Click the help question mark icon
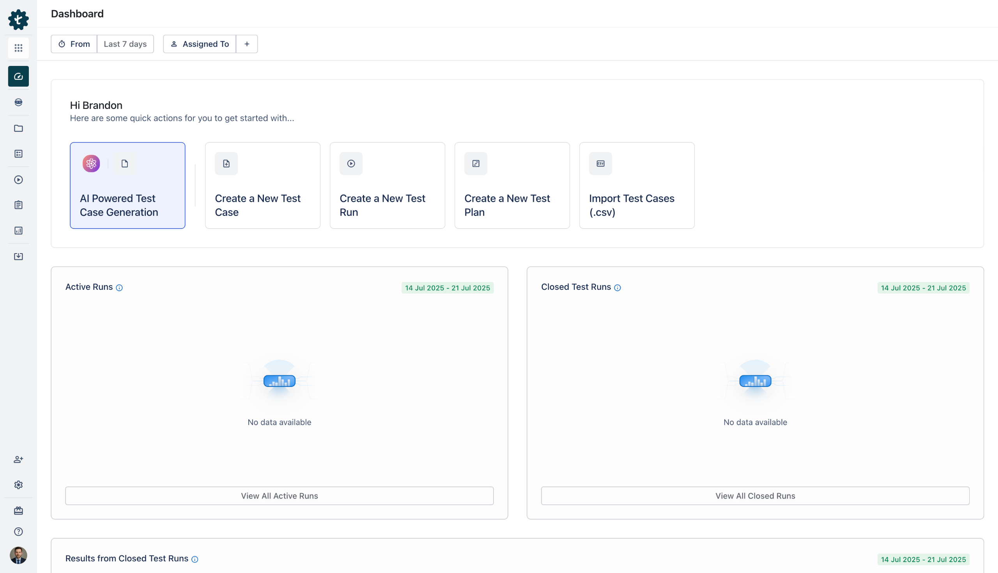 [x=18, y=532]
